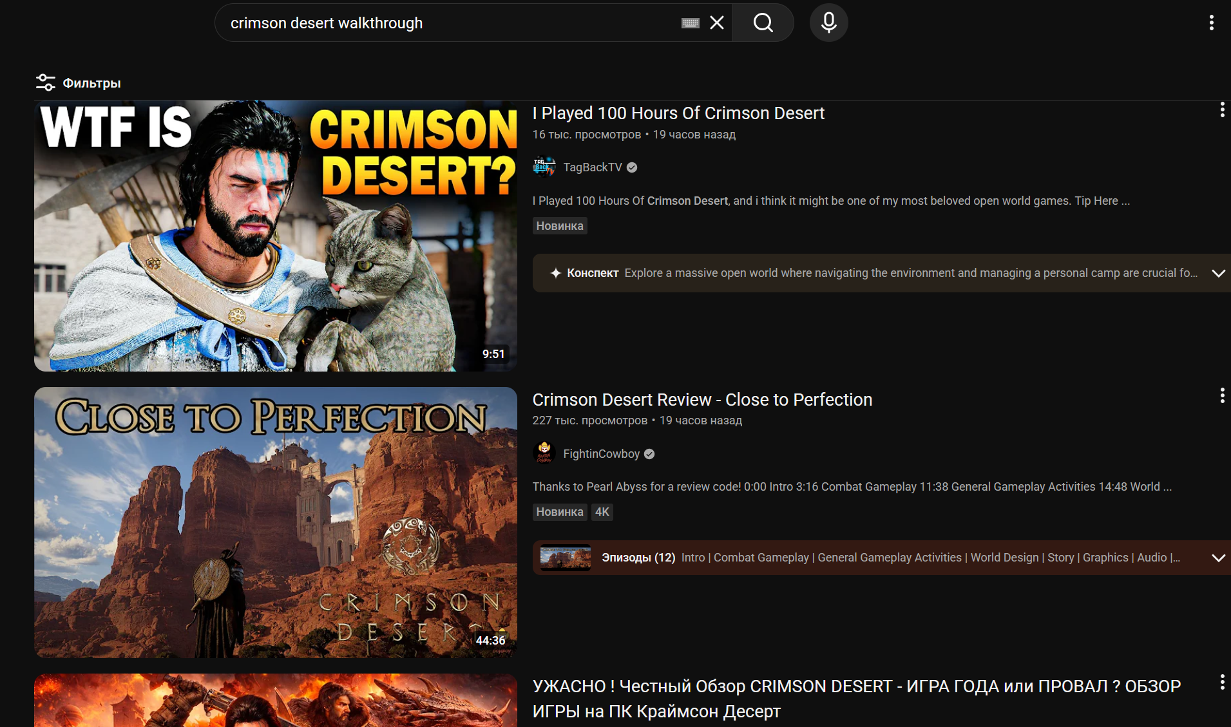Click the '16 тыс. просмотров' view count
The width and height of the screenshot is (1231, 727).
click(587, 135)
